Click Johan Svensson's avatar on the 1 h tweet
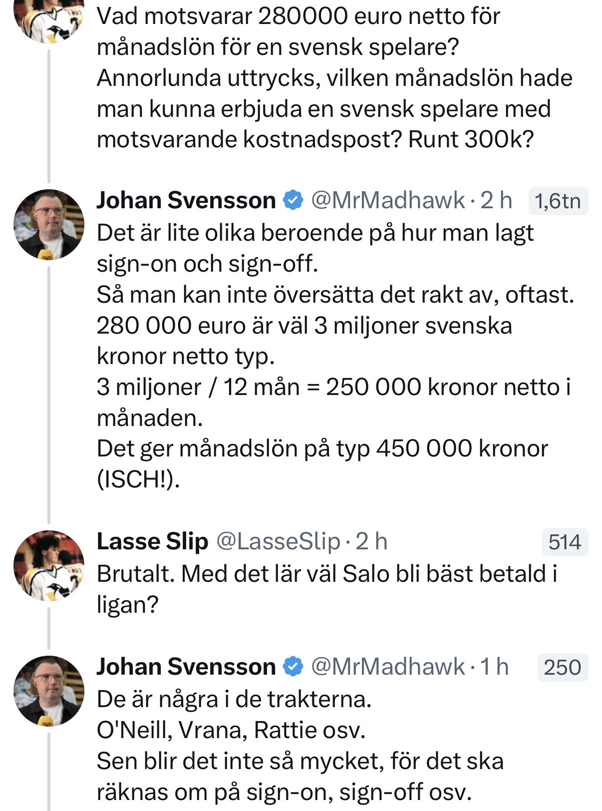602x811 pixels. 48,691
